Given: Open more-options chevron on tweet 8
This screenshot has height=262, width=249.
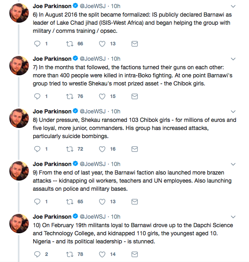Looking at the screenshot, I should click(x=233, y=112).
